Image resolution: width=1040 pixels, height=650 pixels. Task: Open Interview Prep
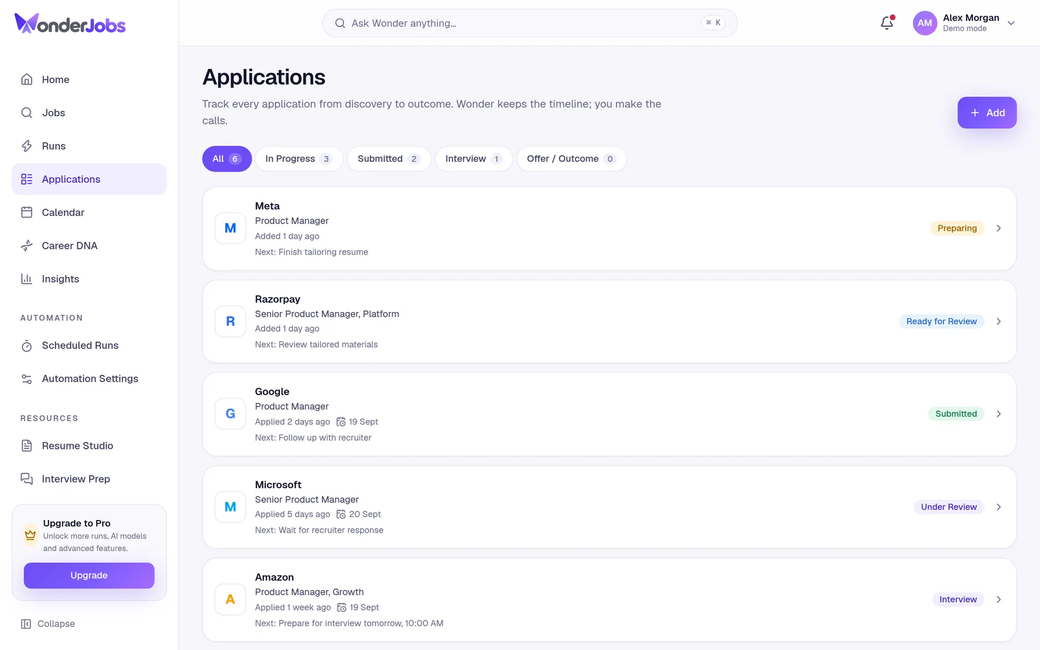click(x=89, y=479)
